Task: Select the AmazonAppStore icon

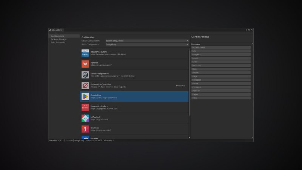Action: [x=85, y=53]
